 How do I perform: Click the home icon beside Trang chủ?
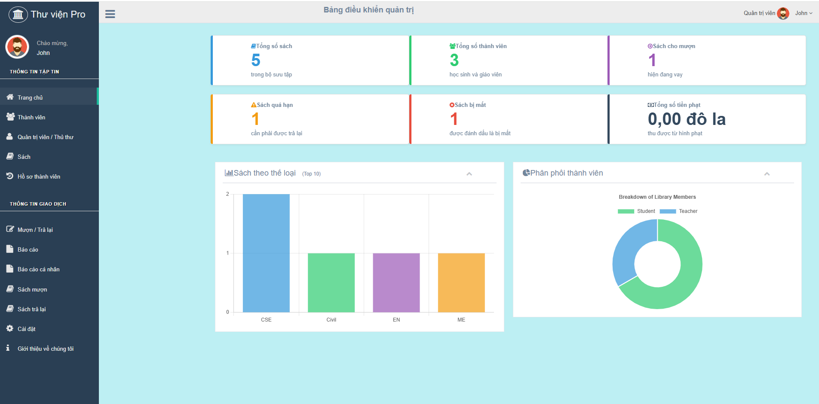click(x=10, y=97)
